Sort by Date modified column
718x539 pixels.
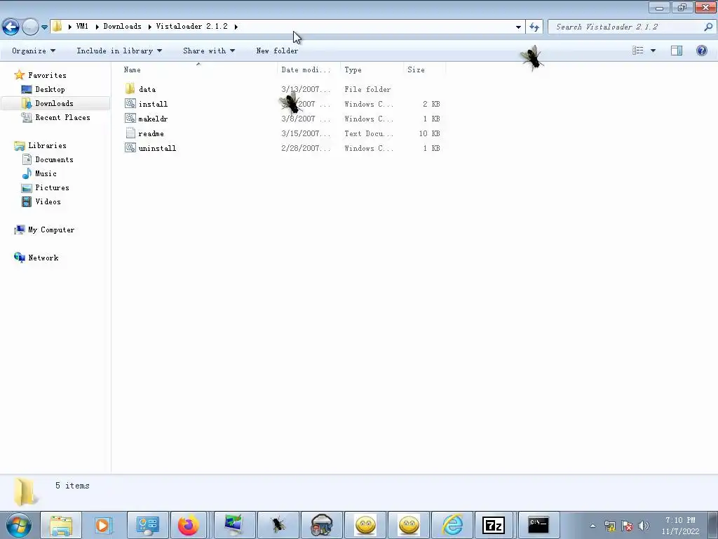coord(306,69)
